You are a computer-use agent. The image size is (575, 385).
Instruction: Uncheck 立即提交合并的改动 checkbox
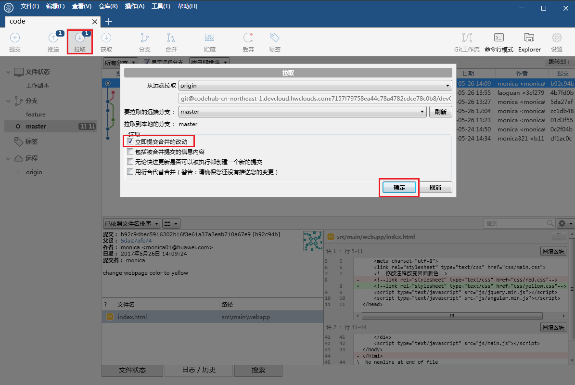[130, 141]
